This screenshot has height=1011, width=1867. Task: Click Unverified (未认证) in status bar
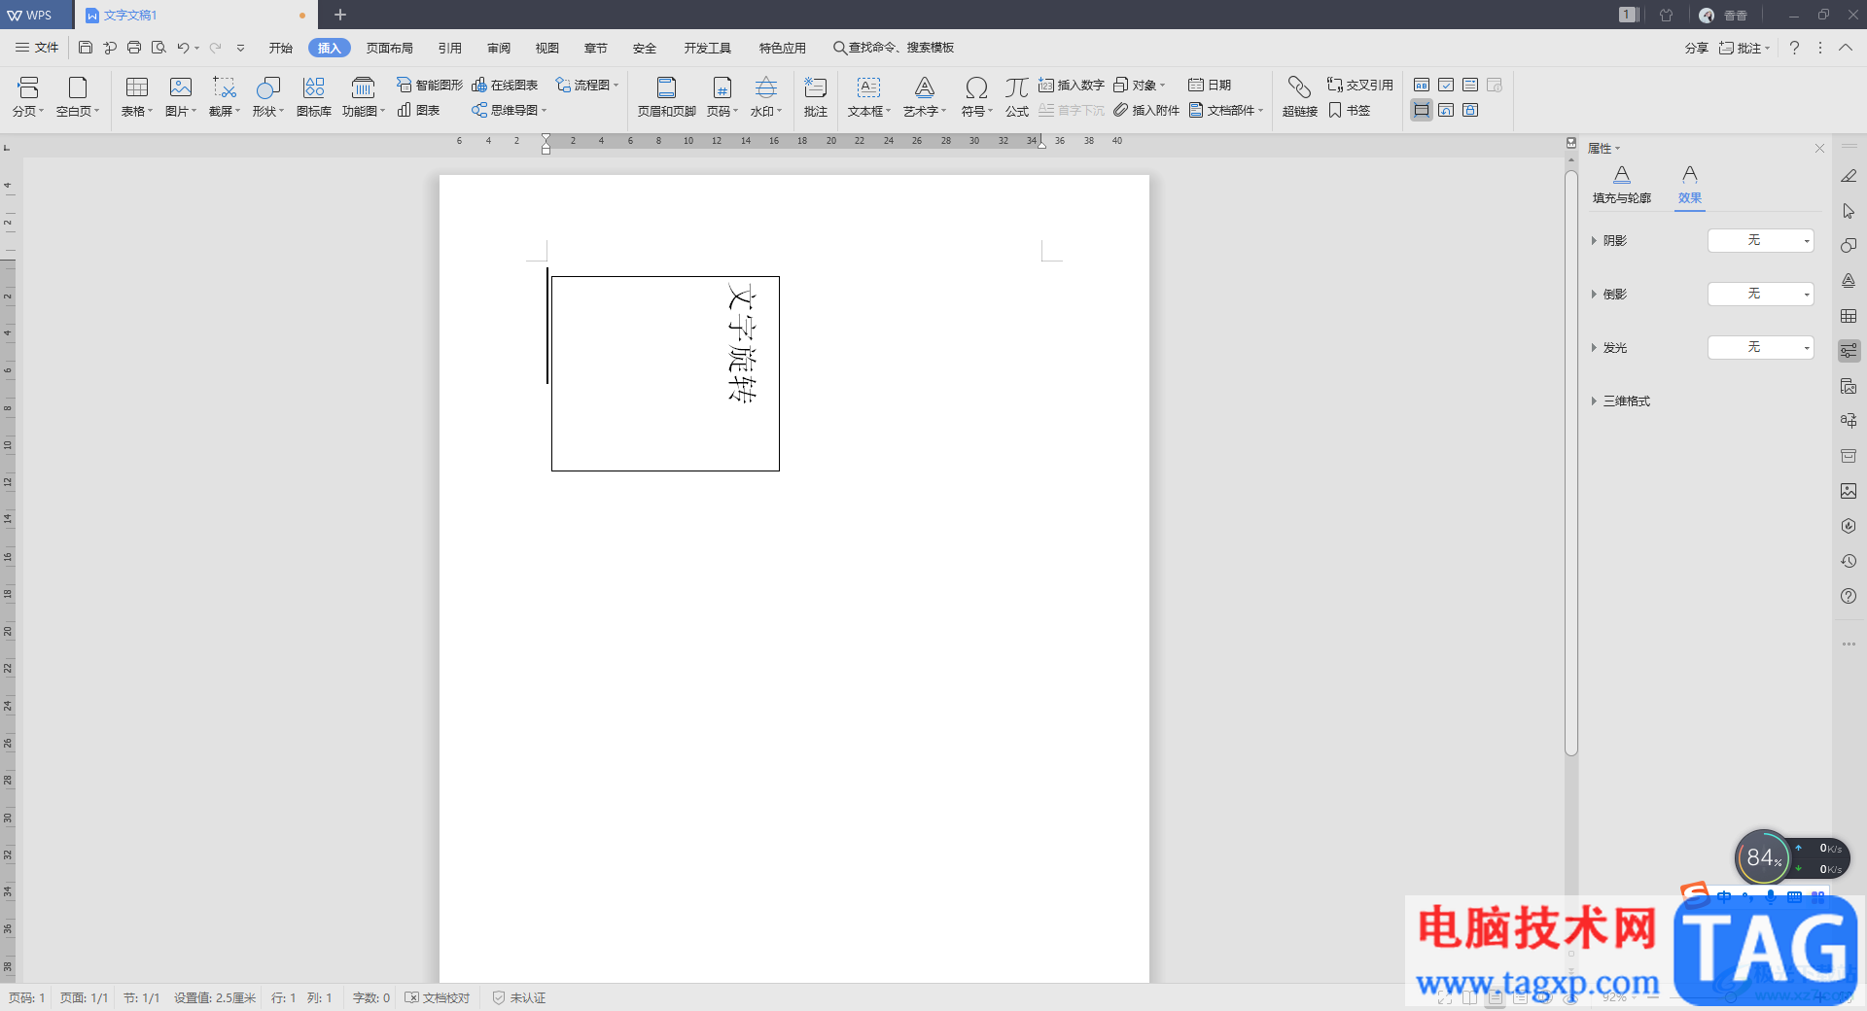coord(519,998)
